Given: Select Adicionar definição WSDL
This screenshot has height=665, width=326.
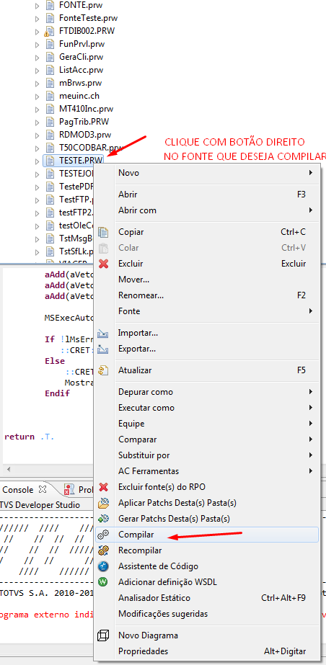Looking at the screenshot, I should click(207, 582).
